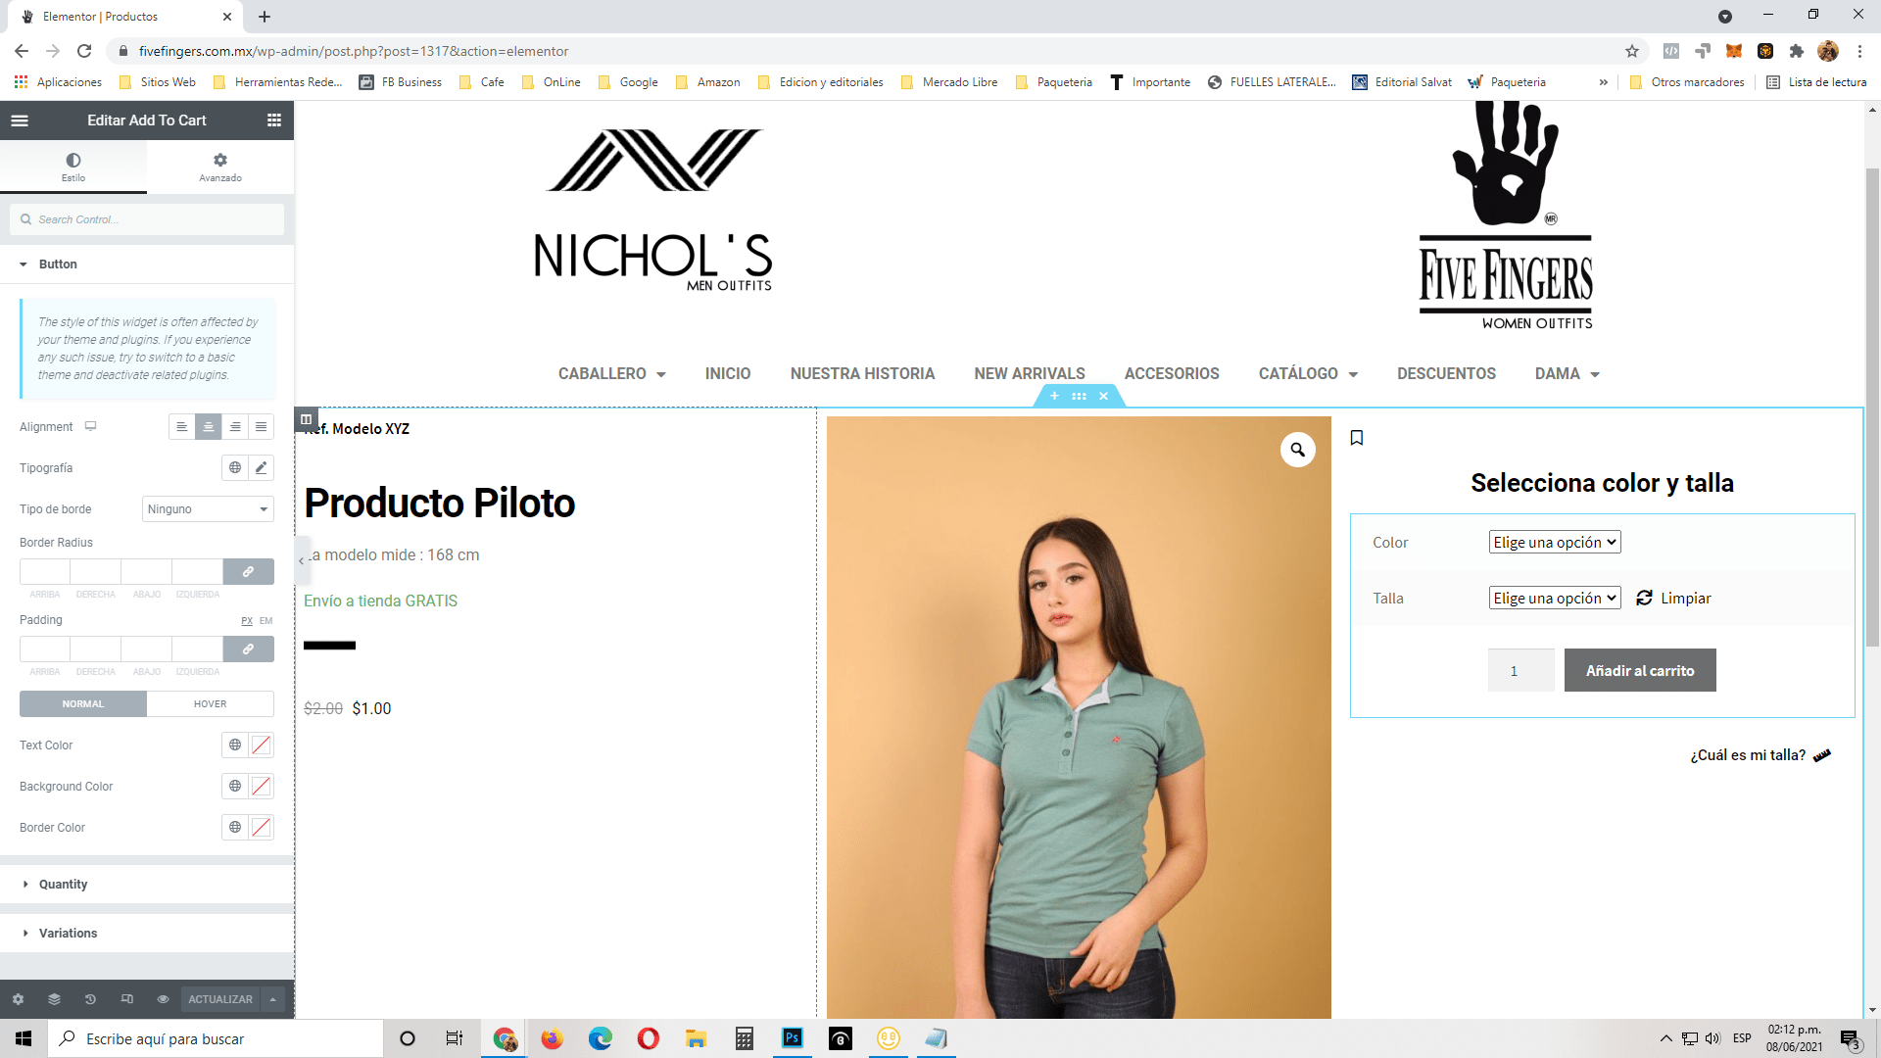Viewport: 1881px width, 1058px height.
Task: Select the HOVER state tab
Action: click(211, 704)
